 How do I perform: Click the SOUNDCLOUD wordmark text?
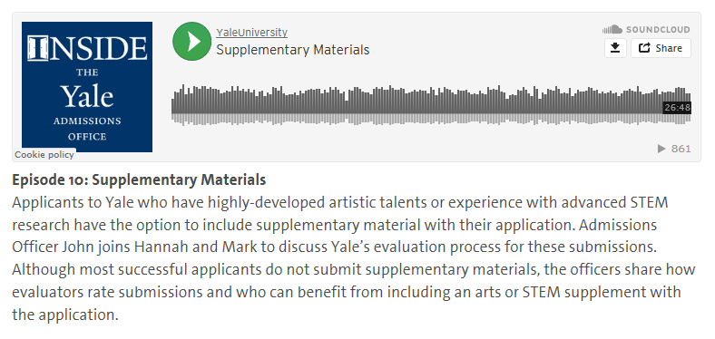[658, 30]
